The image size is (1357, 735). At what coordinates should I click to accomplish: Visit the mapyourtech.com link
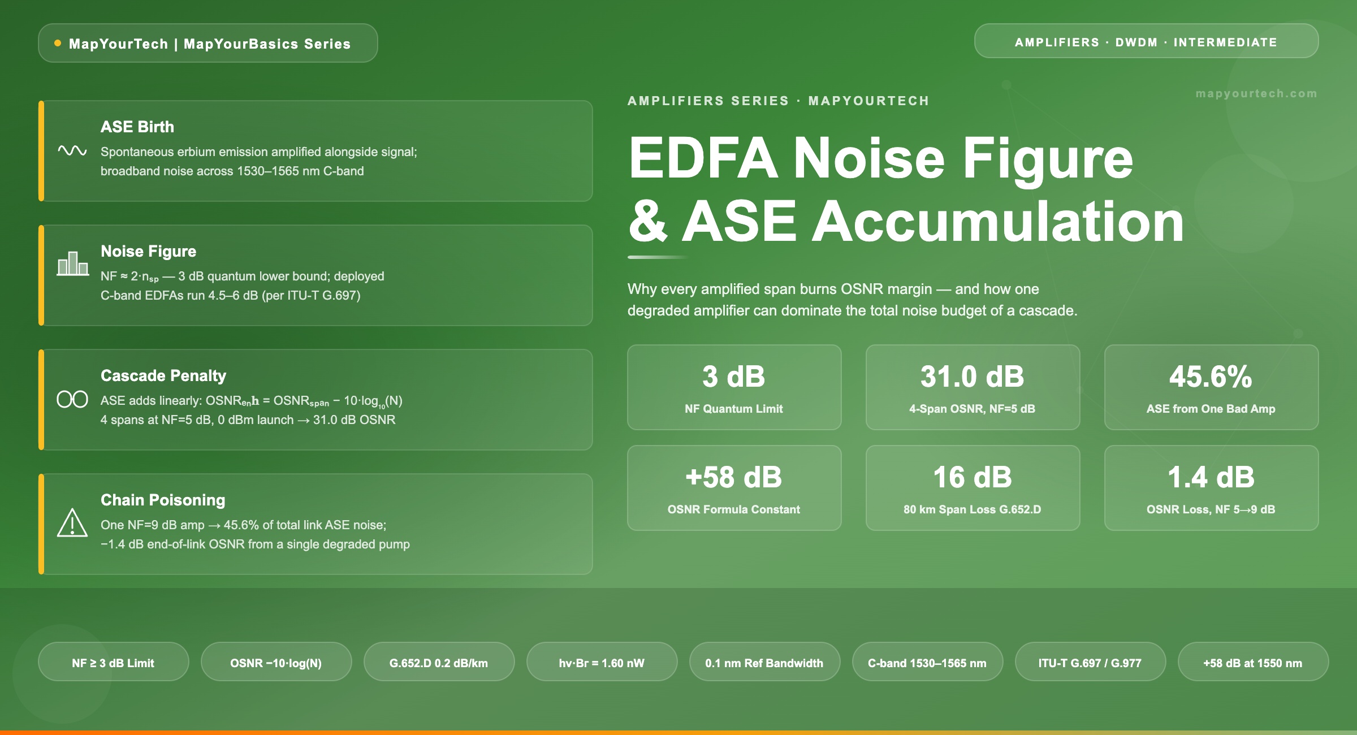[1256, 93]
